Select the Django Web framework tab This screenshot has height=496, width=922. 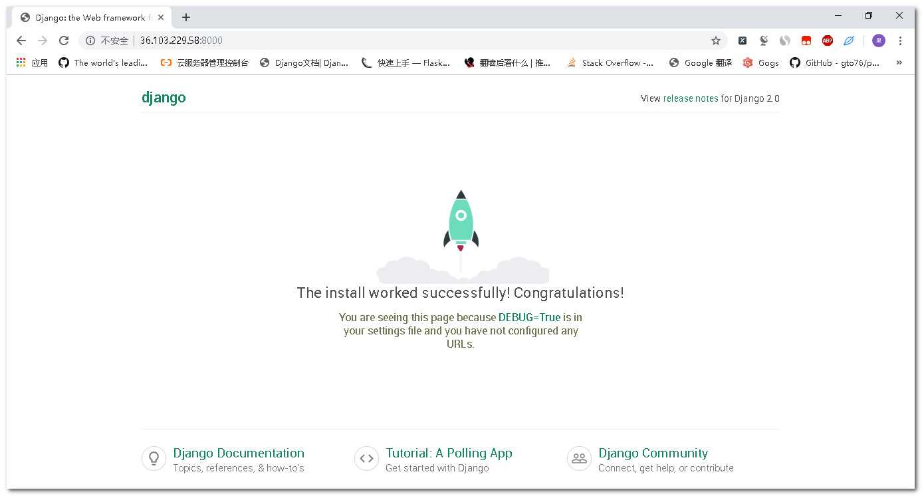pos(91,17)
